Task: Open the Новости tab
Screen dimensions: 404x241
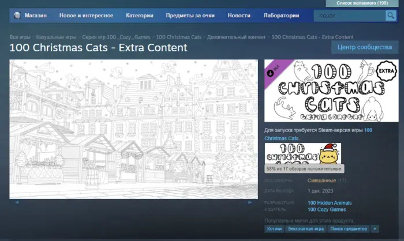Action: coord(239,16)
